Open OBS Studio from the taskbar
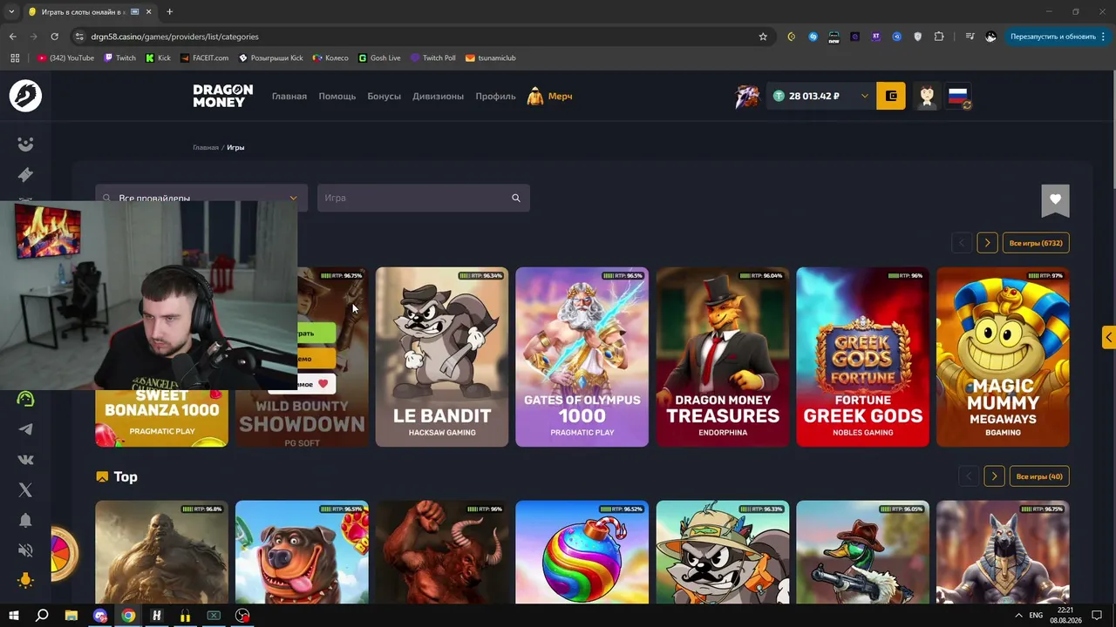Viewport: 1116px width, 627px height. click(242, 616)
